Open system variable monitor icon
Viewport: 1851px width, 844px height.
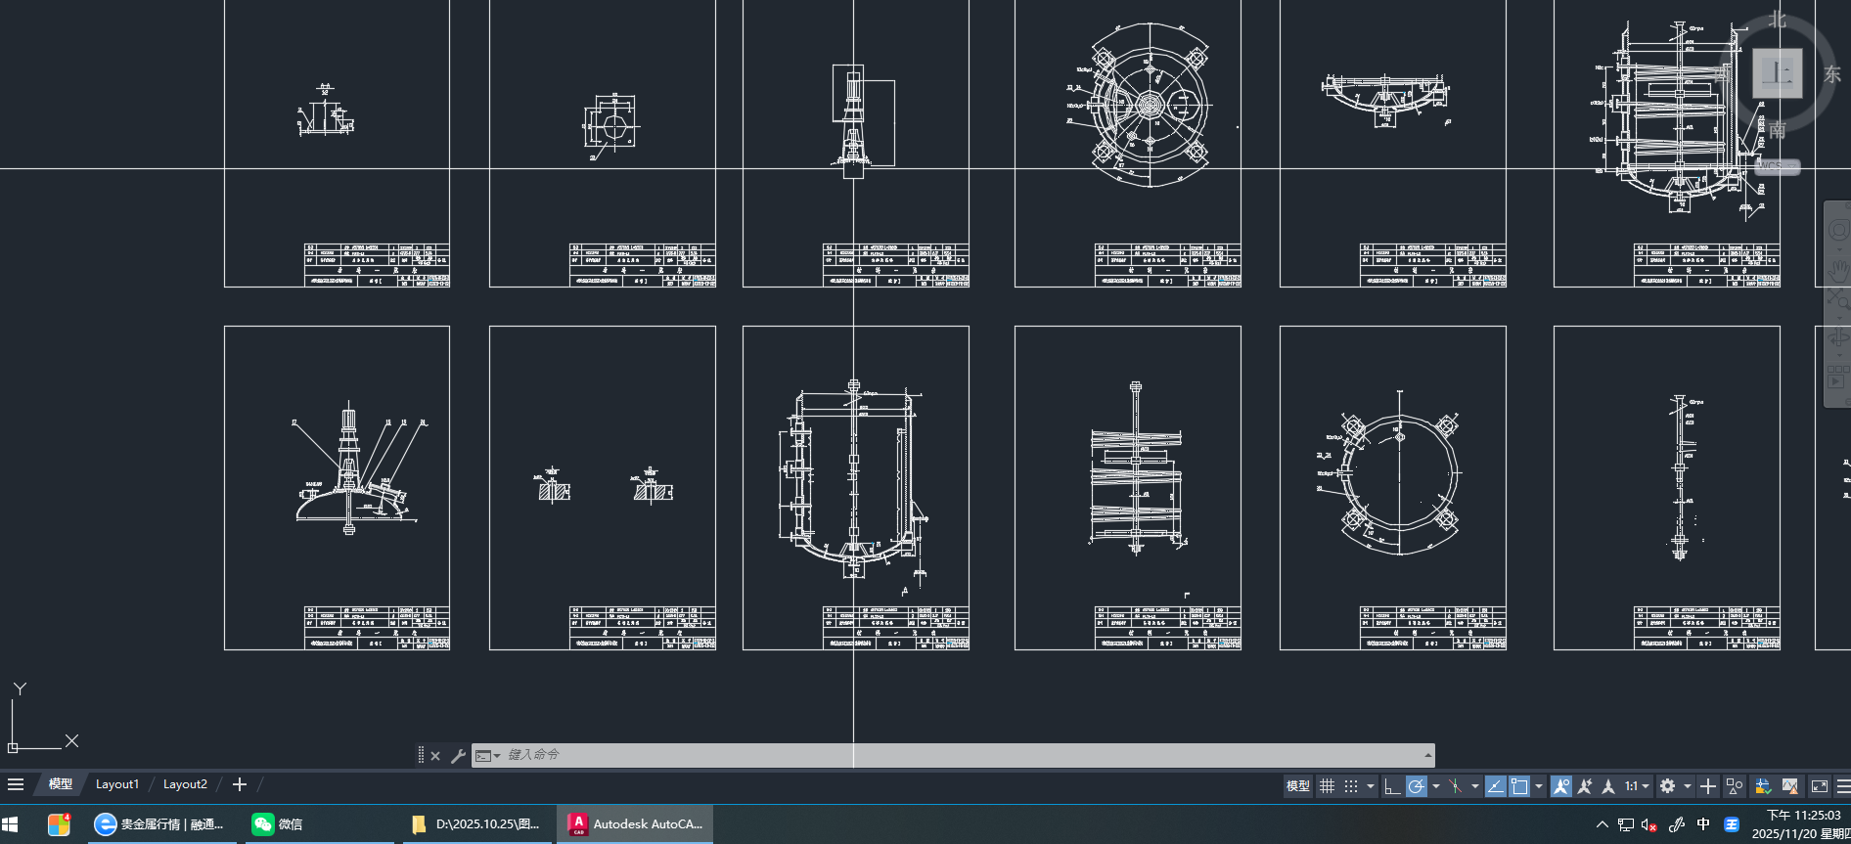1763,786
